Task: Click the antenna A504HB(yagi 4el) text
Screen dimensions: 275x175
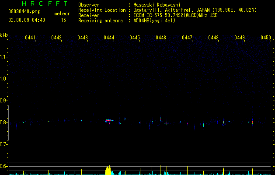Action: 154,21
